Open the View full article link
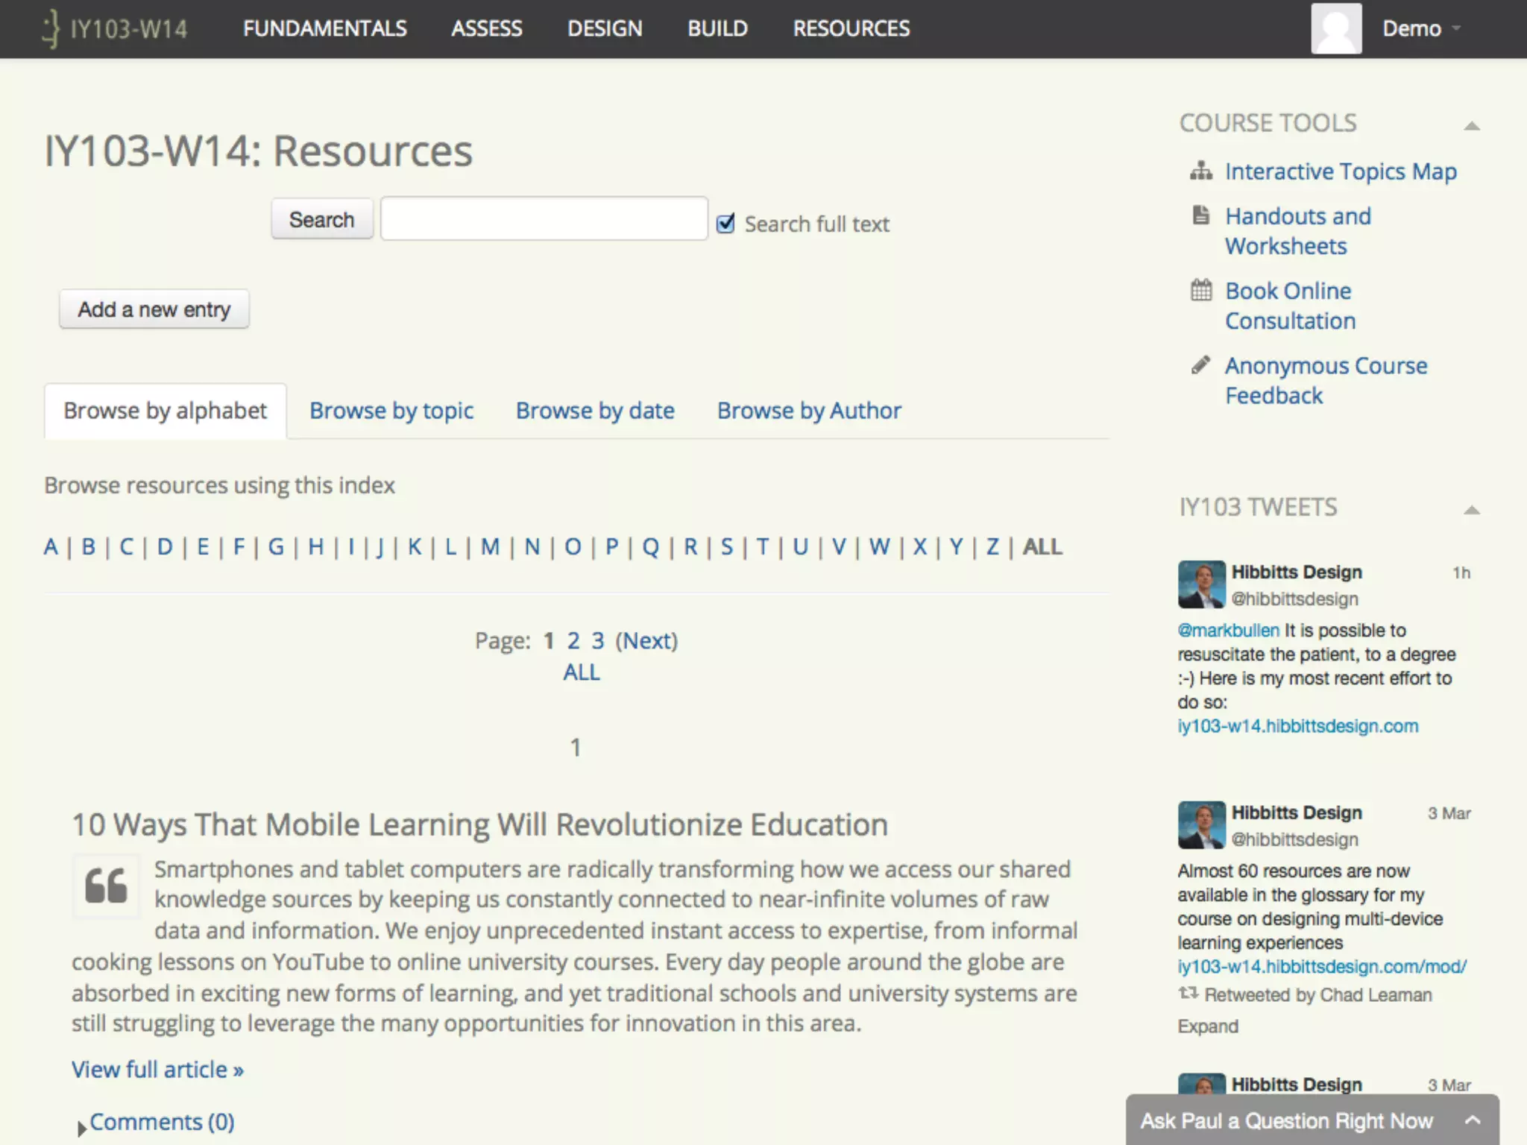The image size is (1527, 1145). 157,1070
